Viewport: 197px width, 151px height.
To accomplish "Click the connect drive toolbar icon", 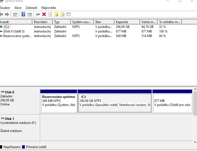I will pyautogui.click(x=38, y=14).
